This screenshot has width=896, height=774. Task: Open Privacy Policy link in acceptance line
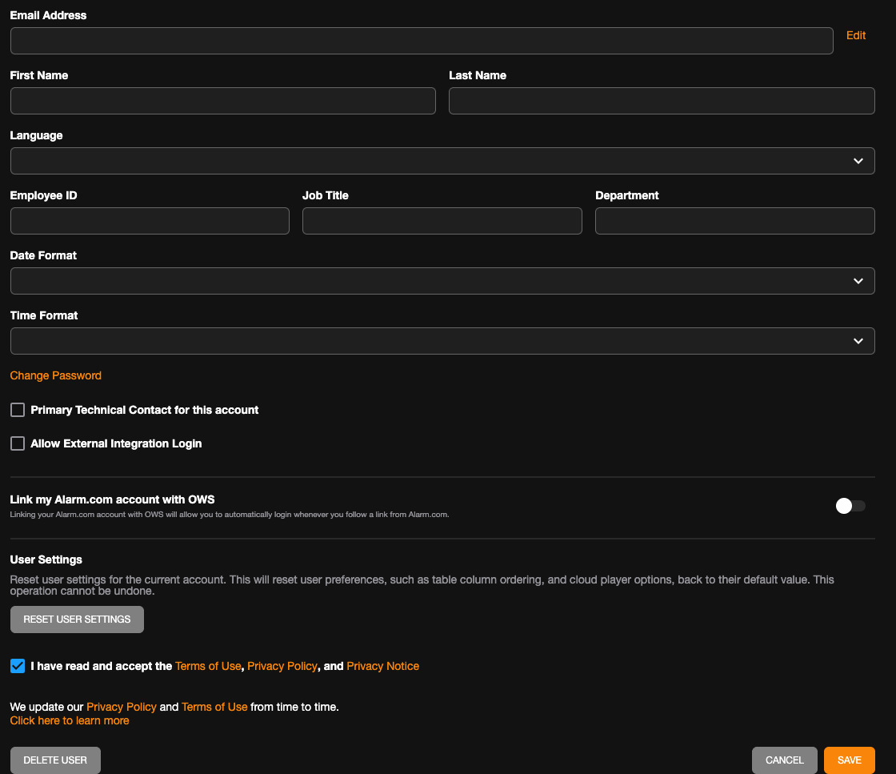282,666
